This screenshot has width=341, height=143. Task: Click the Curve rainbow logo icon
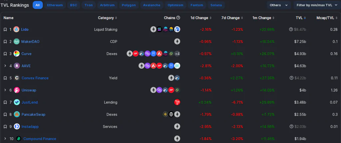[x=16, y=54]
